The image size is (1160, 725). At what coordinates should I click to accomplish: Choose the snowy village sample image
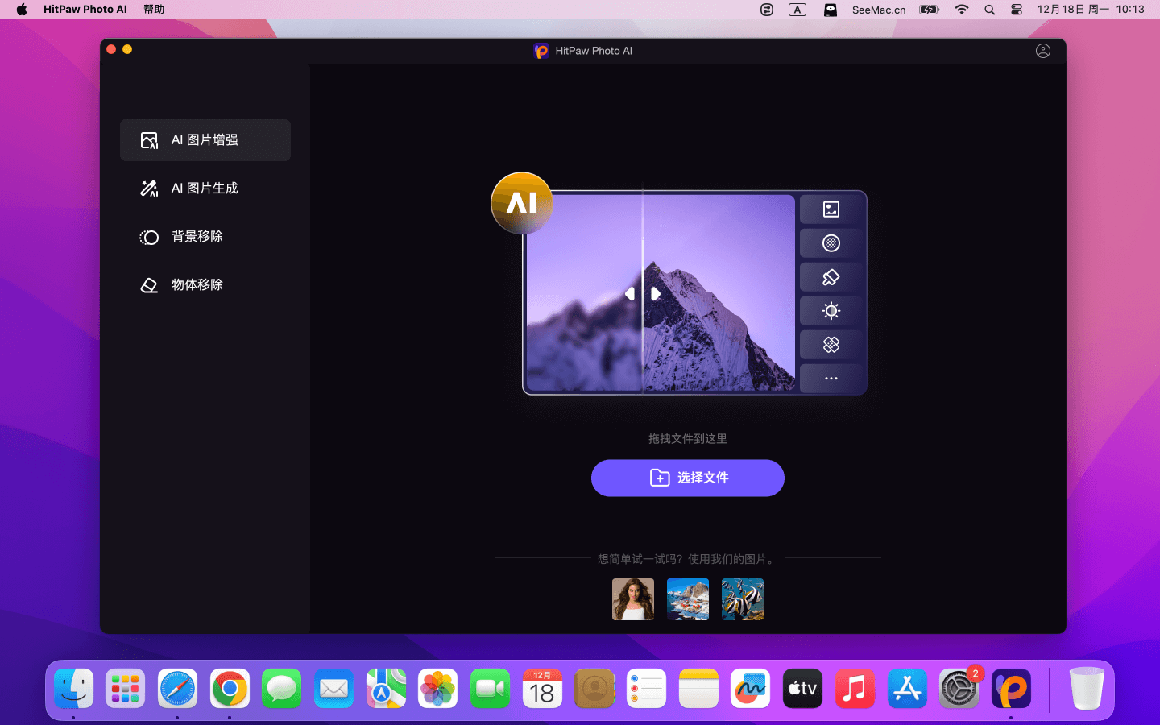point(687,599)
